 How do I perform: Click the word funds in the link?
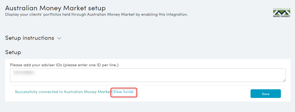128,92
